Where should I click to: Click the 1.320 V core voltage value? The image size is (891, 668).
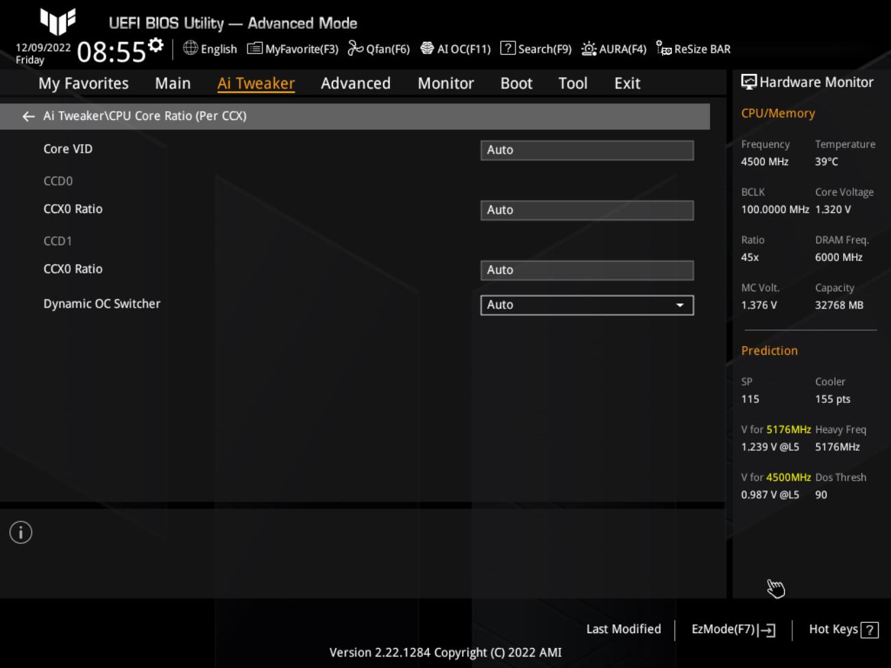point(833,210)
